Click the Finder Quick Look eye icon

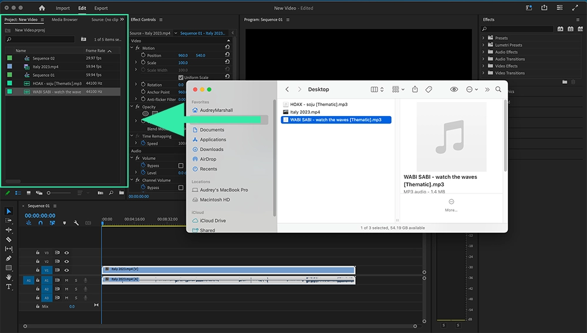(x=454, y=89)
